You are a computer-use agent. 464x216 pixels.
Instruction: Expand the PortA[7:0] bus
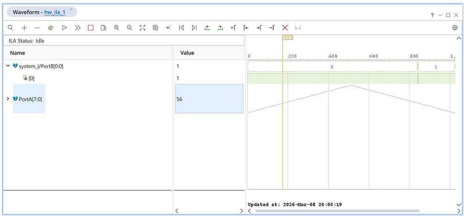(8, 98)
